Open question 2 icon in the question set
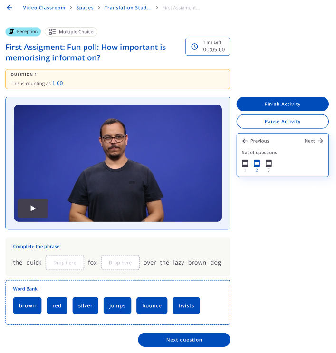Image resolution: width=336 pixels, height=353 pixels. point(257,163)
